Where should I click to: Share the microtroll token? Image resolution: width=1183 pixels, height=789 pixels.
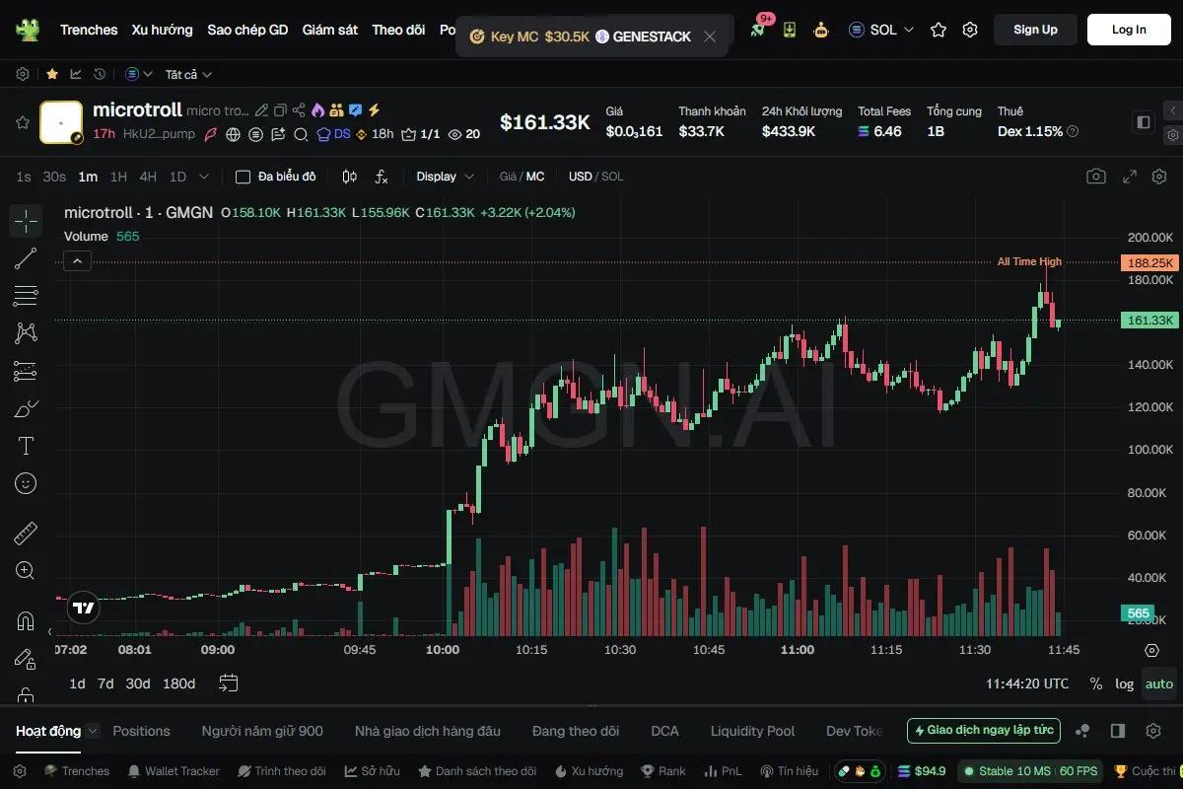[x=299, y=110]
